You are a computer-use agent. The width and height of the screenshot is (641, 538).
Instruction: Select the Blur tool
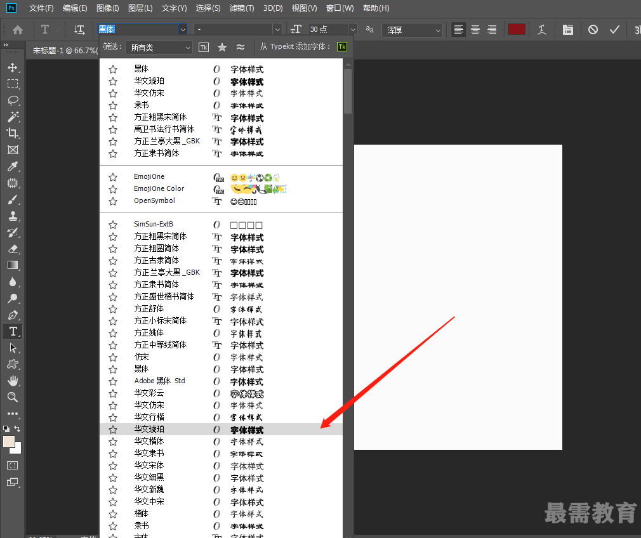[13, 282]
